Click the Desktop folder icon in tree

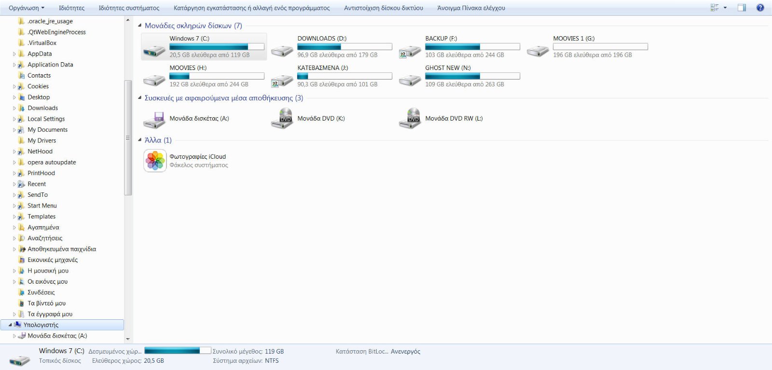(x=21, y=97)
